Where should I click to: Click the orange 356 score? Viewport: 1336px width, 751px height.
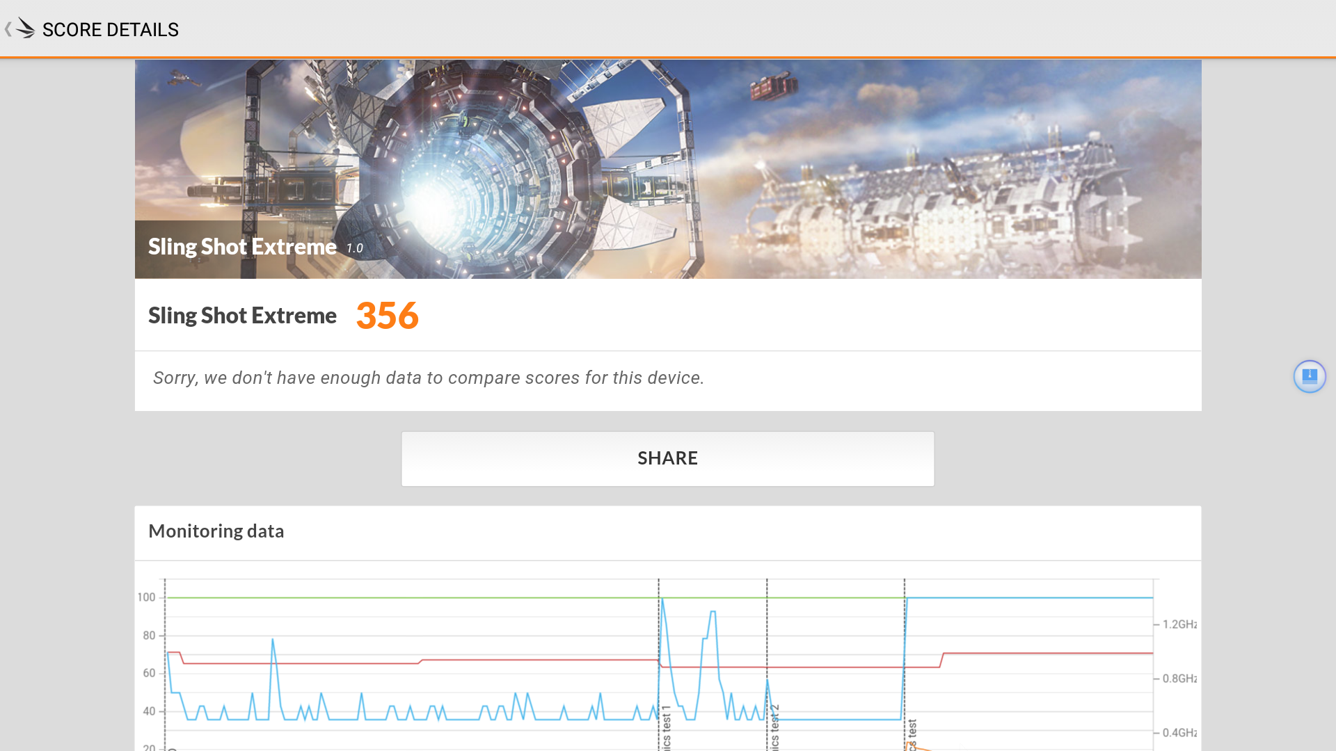point(387,316)
